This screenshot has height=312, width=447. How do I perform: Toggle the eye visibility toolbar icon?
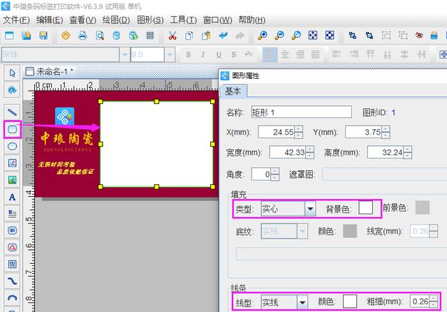419,36
